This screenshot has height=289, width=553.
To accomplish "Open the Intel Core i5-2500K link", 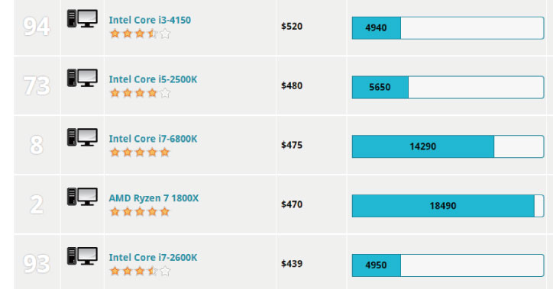I will click(153, 79).
